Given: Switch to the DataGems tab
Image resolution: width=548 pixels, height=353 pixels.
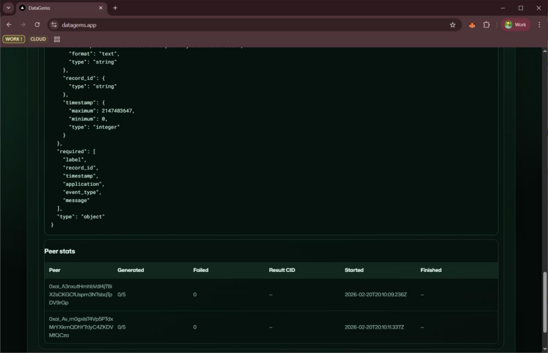Looking at the screenshot, I should tap(46, 8).
